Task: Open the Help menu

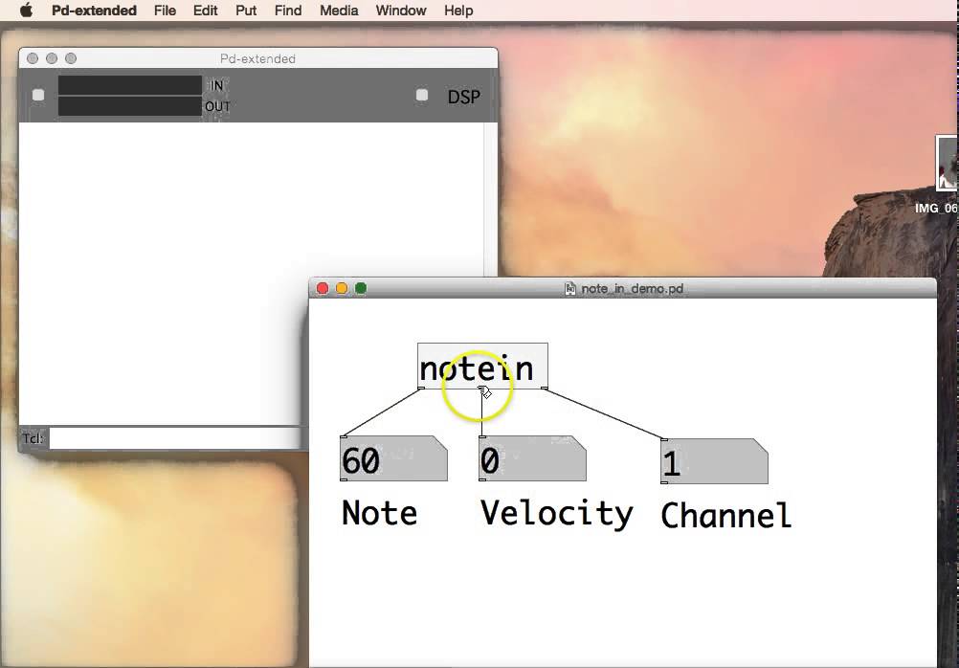Action: pyautogui.click(x=458, y=11)
